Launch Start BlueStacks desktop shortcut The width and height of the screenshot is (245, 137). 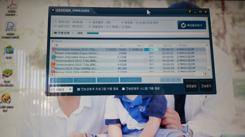tap(8, 75)
